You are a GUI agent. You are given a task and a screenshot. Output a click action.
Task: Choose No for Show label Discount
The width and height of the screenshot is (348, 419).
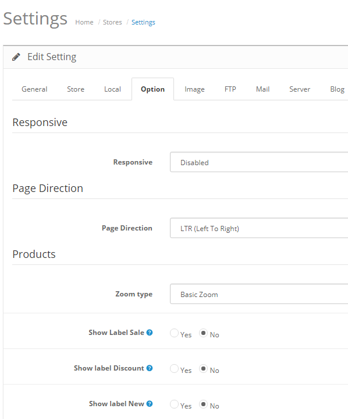point(203,368)
